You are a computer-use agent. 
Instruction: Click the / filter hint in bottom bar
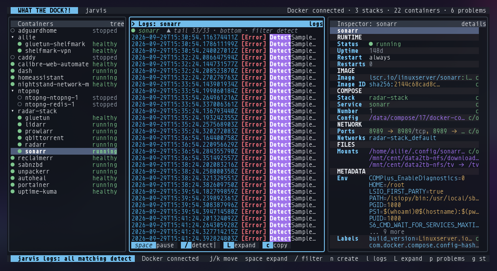pyautogui.click(x=309, y=259)
